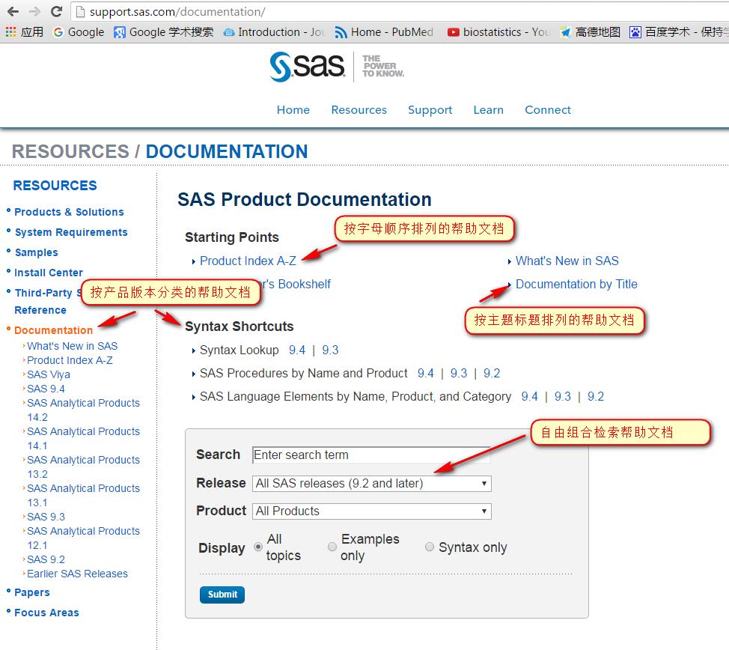Select the Syntax only display option
Image resolution: width=729 pixels, height=650 pixels.
(x=430, y=546)
